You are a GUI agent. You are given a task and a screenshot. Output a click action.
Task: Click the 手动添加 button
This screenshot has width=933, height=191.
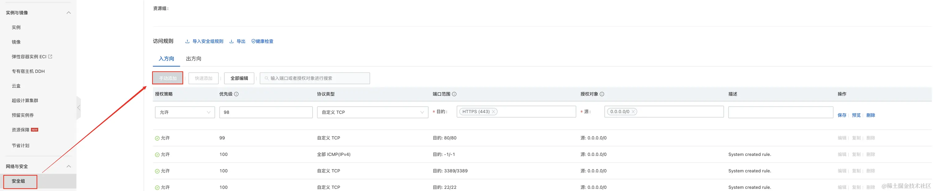pos(168,78)
